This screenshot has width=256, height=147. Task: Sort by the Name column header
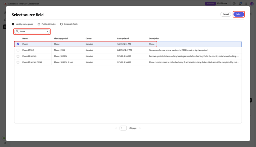coord(25,38)
